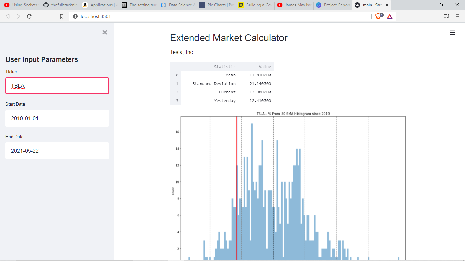Click the Start Date label
The width and height of the screenshot is (465, 261).
(x=15, y=104)
